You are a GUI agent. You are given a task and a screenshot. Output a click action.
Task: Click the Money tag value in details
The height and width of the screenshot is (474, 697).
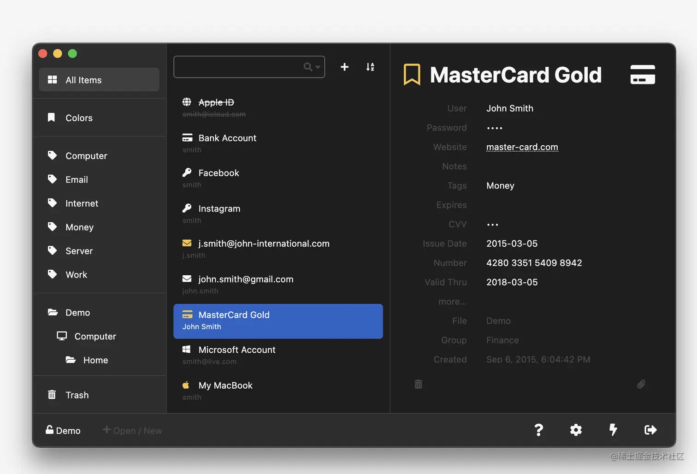[x=500, y=186]
